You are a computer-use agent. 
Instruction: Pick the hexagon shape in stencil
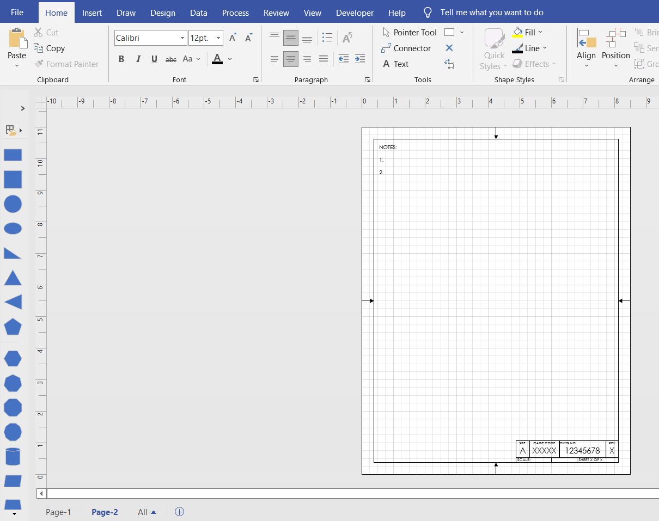pyautogui.click(x=13, y=358)
